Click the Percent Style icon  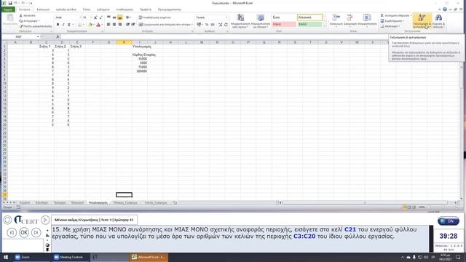[x=207, y=24]
